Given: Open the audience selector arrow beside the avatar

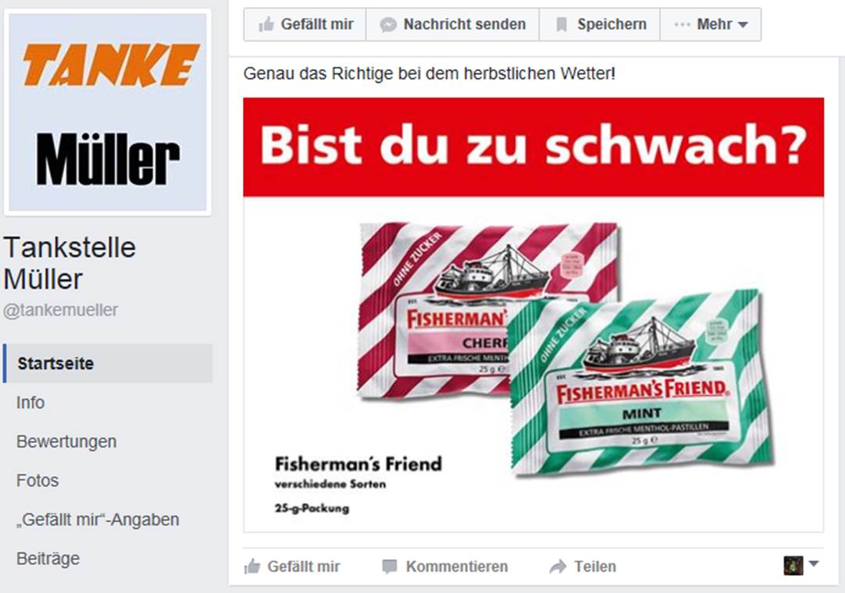Looking at the screenshot, I should click(x=814, y=564).
